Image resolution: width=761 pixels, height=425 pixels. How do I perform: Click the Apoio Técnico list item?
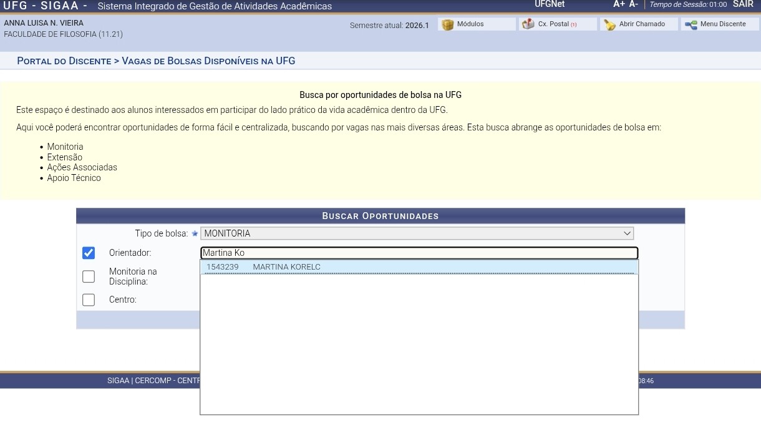point(74,178)
